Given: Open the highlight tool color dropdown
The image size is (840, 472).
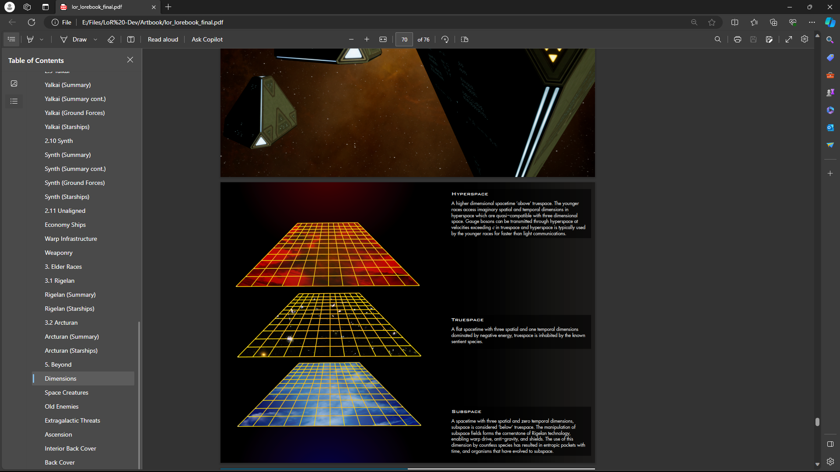Looking at the screenshot, I should pyautogui.click(x=42, y=39).
